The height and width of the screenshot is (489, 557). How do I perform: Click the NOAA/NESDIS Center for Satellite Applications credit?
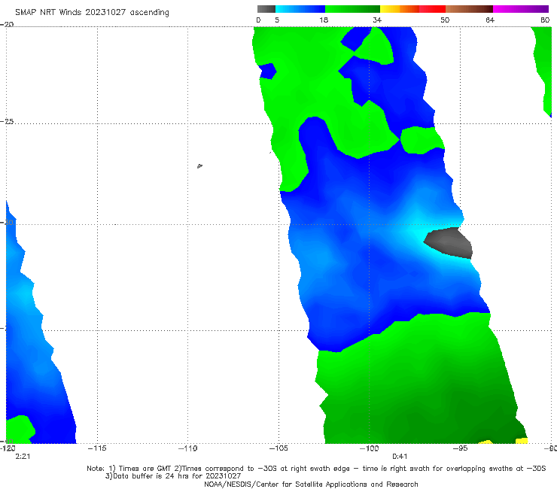[x=311, y=484]
